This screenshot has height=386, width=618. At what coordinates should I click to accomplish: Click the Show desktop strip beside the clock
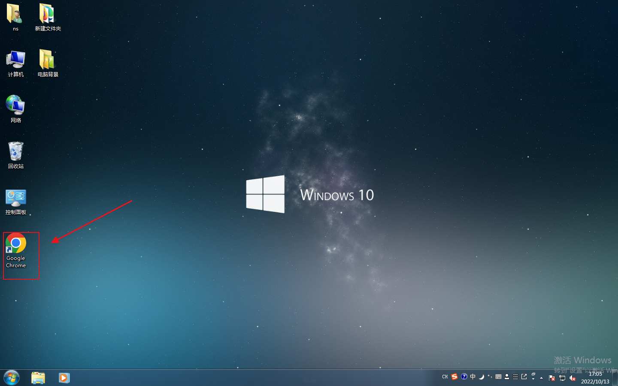pyautogui.click(x=615, y=377)
